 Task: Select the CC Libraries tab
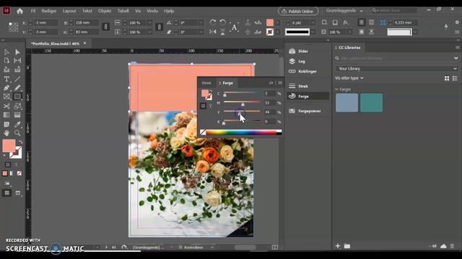[x=349, y=47]
